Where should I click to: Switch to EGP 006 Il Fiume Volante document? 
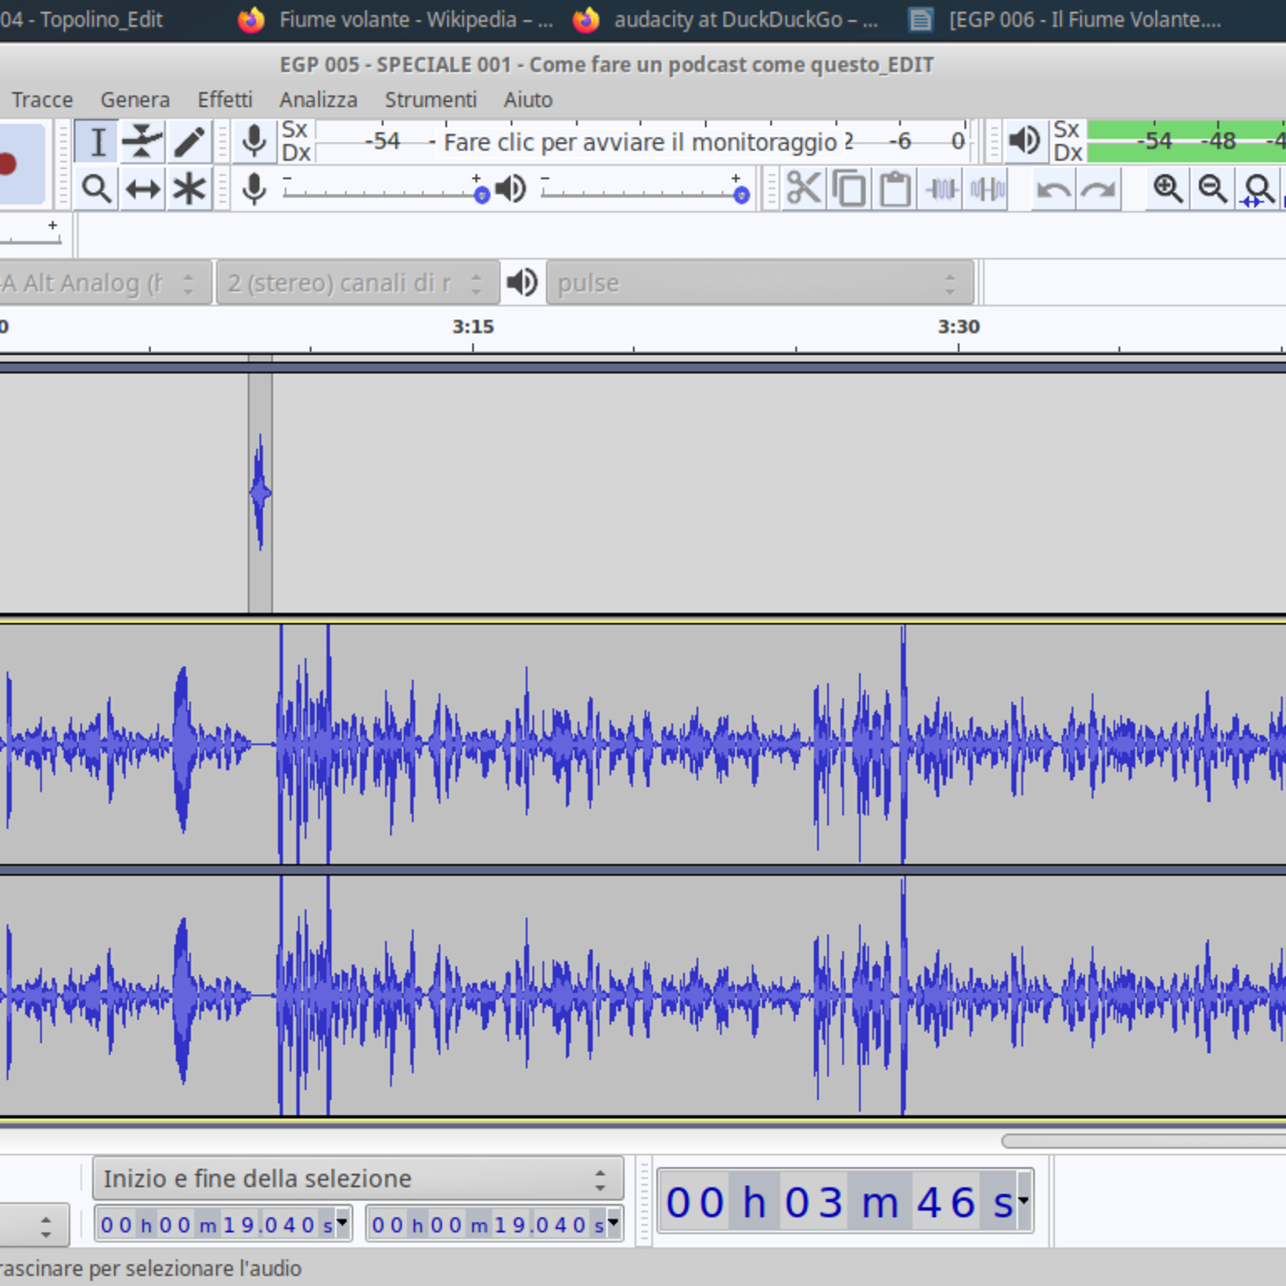coord(1066,20)
